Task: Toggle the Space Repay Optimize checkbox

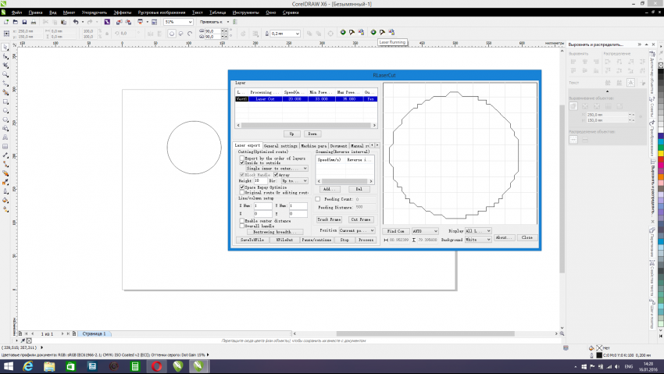Action: (x=241, y=187)
